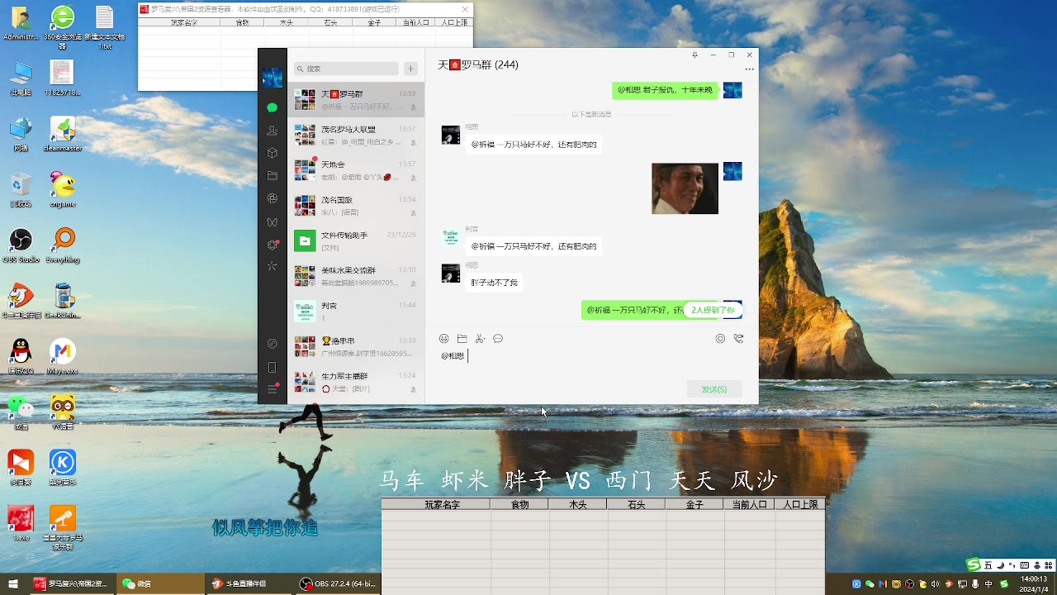Click the chat search input field
This screenshot has width=1057, height=595.
pyautogui.click(x=347, y=68)
